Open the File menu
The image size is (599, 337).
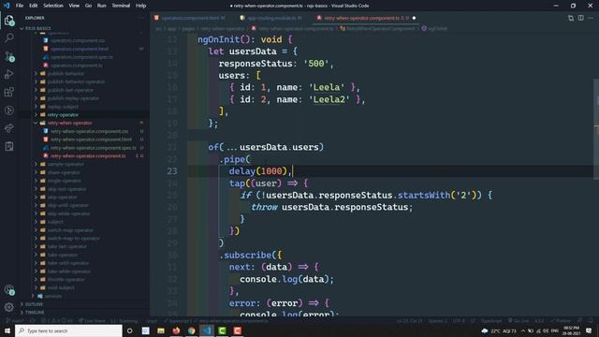coord(20,6)
